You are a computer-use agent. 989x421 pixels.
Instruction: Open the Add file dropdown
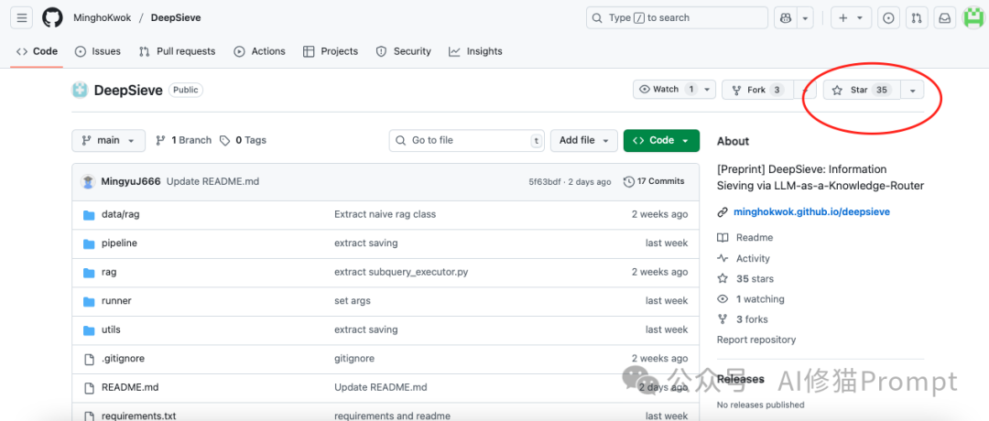[583, 141]
